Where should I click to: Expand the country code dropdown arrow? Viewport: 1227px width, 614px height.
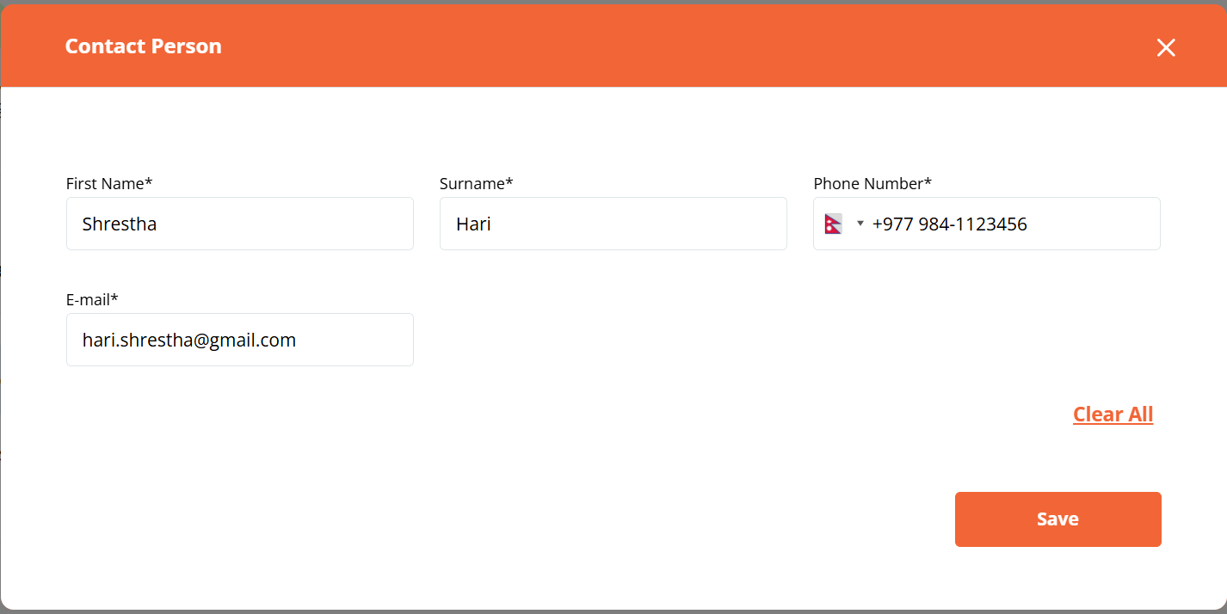tap(860, 224)
